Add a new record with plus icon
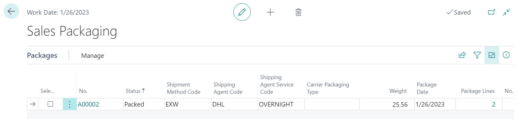526x119 pixels. [x=270, y=12]
